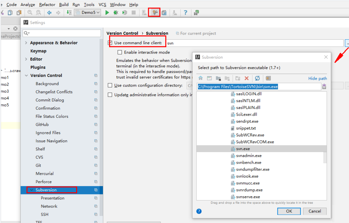349x223 pixels.
Task: Open the Plugins settings page
Action: (38, 67)
